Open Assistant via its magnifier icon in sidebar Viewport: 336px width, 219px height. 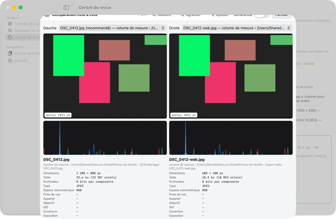(10, 31)
